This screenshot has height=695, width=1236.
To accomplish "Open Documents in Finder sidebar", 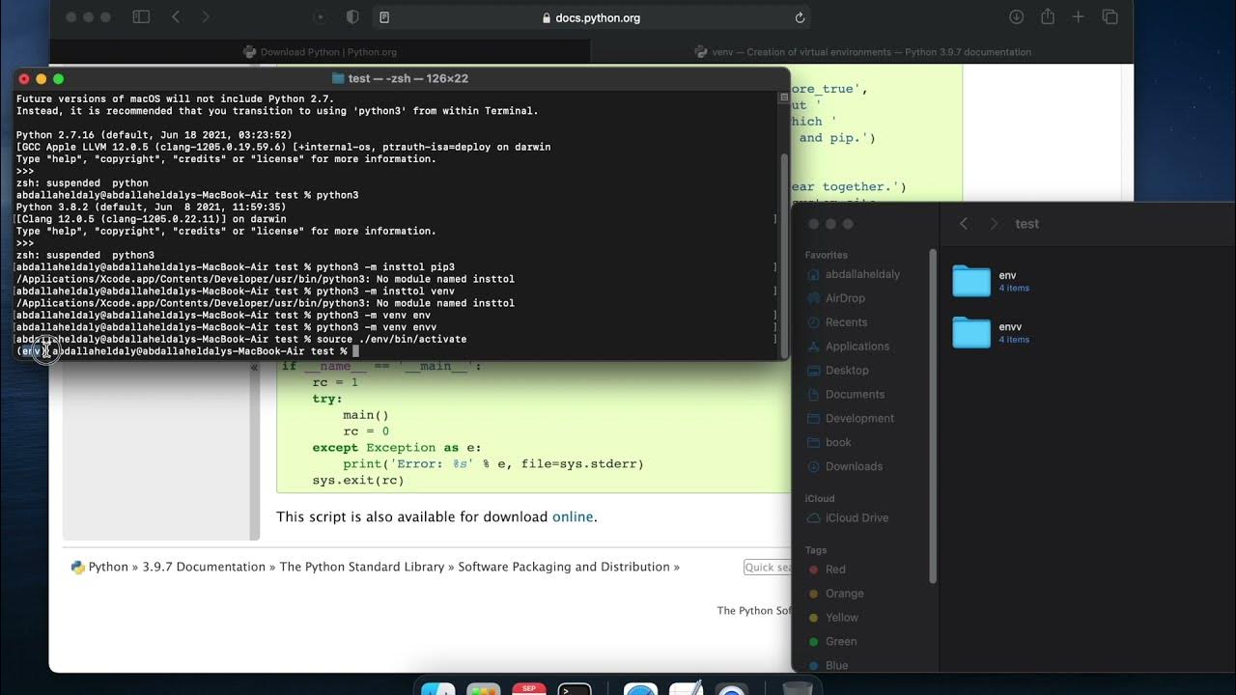I will click(x=855, y=395).
